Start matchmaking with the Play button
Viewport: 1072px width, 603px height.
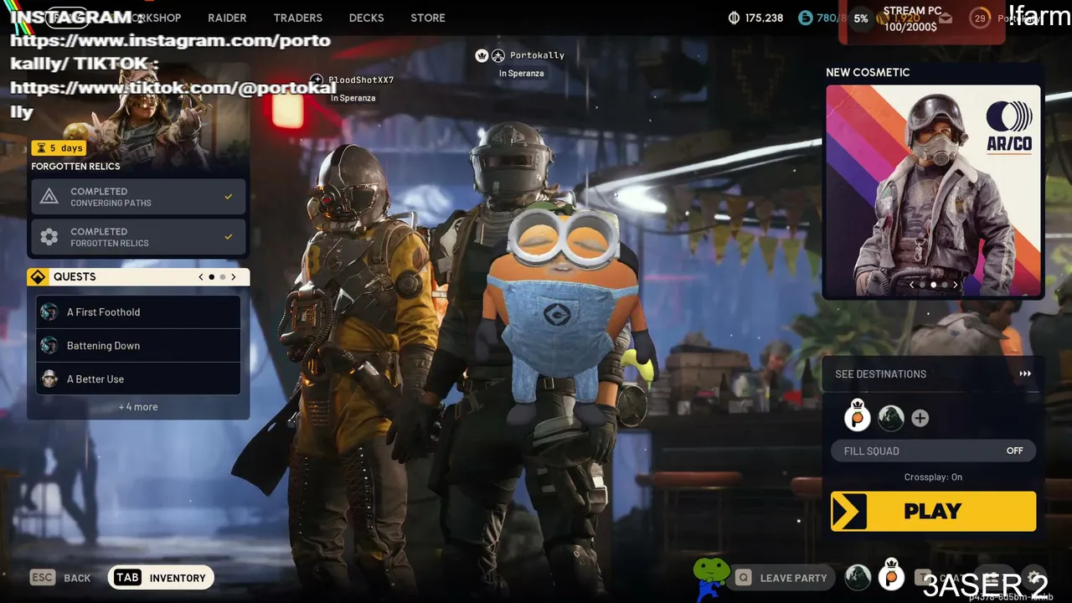(x=933, y=512)
